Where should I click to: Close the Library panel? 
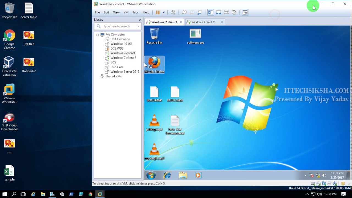click(140, 20)
